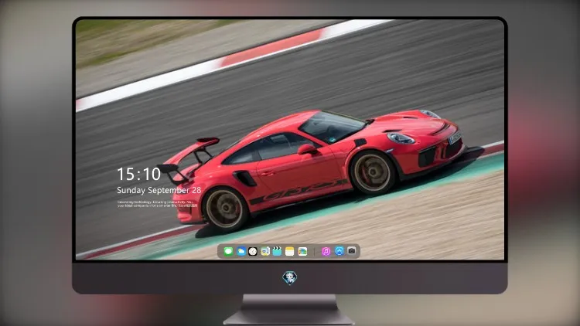The image size is (580, 326).
Task: Click the mascot logo on monitor chin
Action: (x=290, y=278)
